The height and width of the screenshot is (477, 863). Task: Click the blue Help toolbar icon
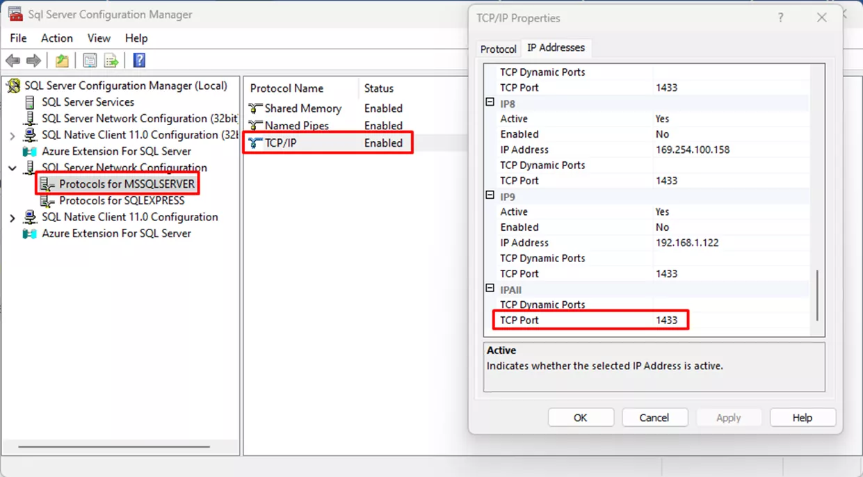[139, 60]
